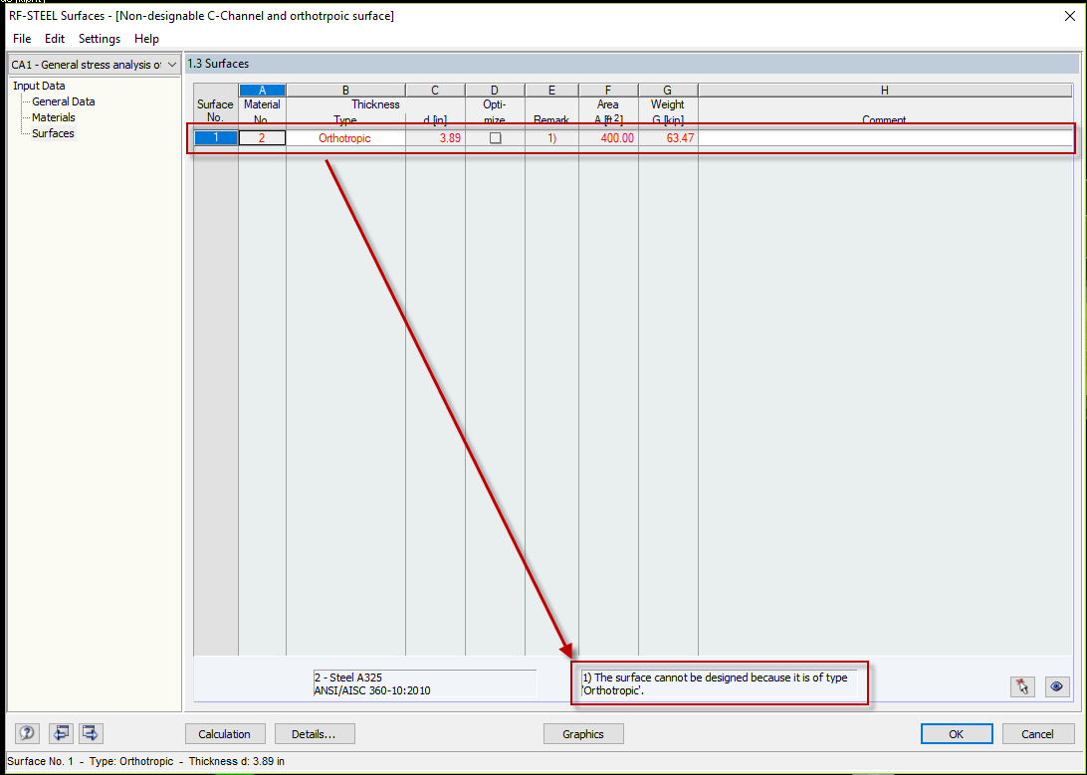Screen dimensions: 1087x775
Task: Confirm with the OK button
Action: point(957,734)
